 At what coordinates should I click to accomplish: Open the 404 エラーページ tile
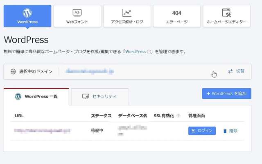pos(176,16)
